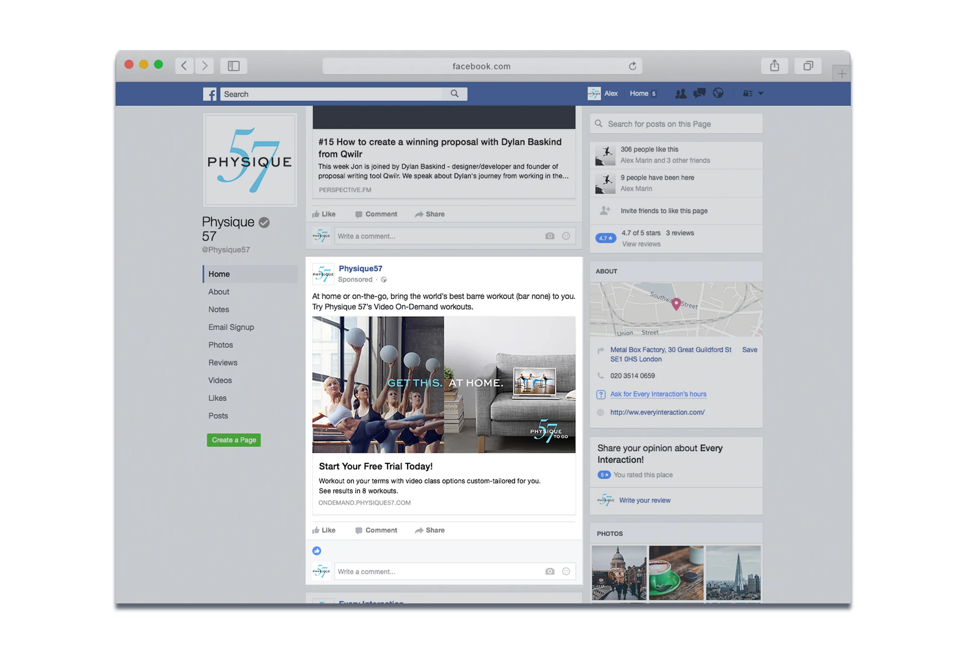966x652 pixels.
Task: Share the Qwilr proposal post
Action: tap(429, 214)
